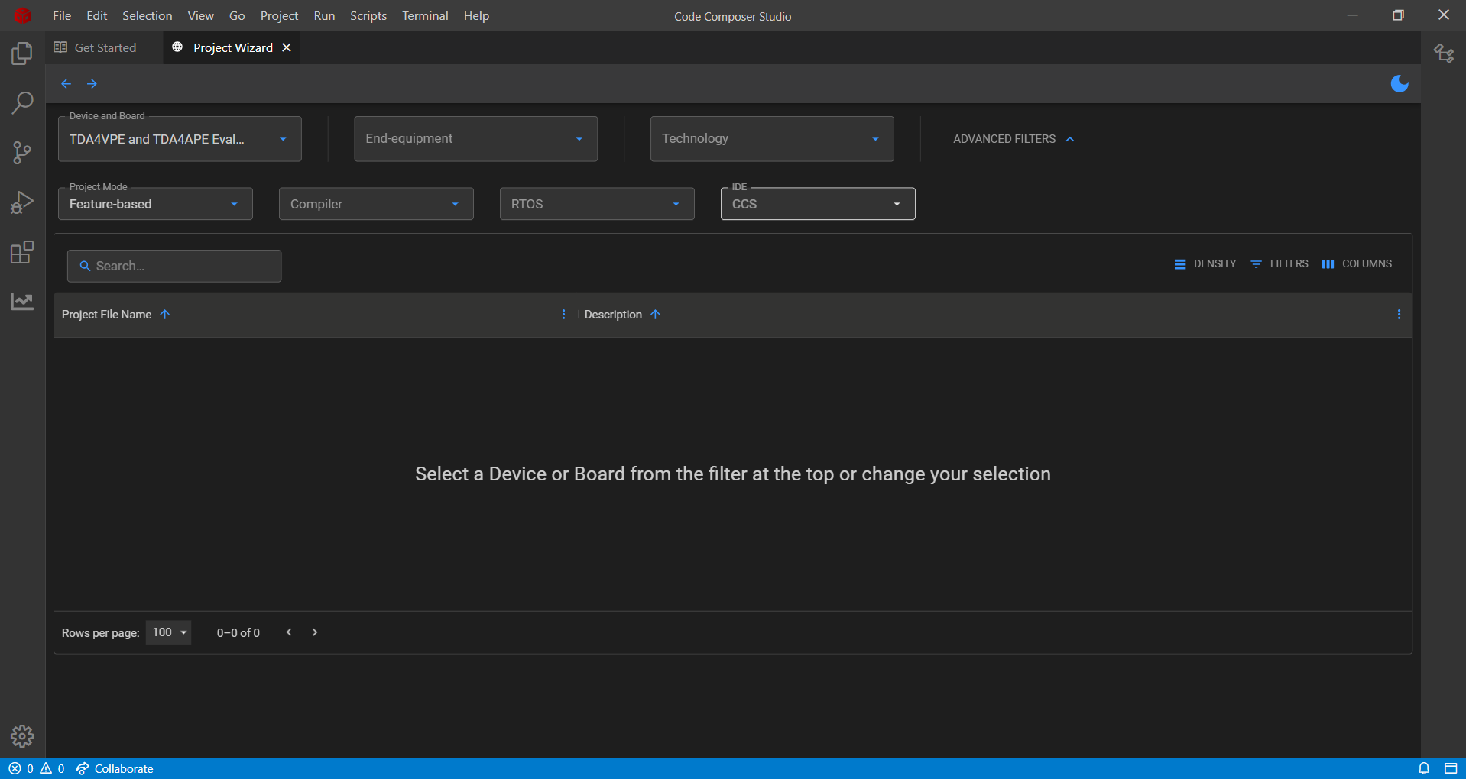The width and height of the screenshot is (1466, 779).
Task: Open Run and Debug view
Action: [22, 202]
